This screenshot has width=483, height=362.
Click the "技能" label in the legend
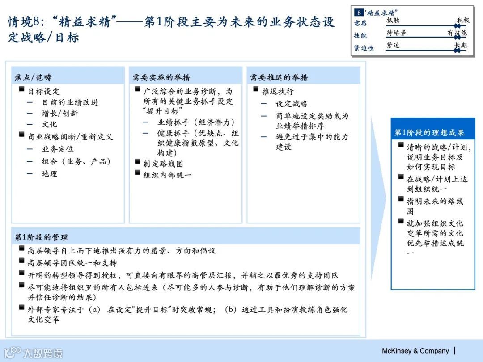point(360,35)
